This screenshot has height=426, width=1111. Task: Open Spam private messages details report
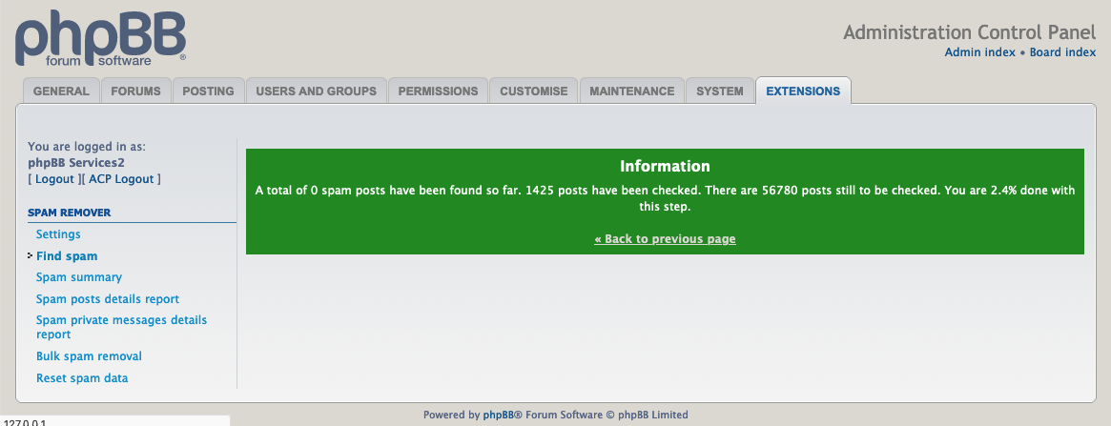121,327
